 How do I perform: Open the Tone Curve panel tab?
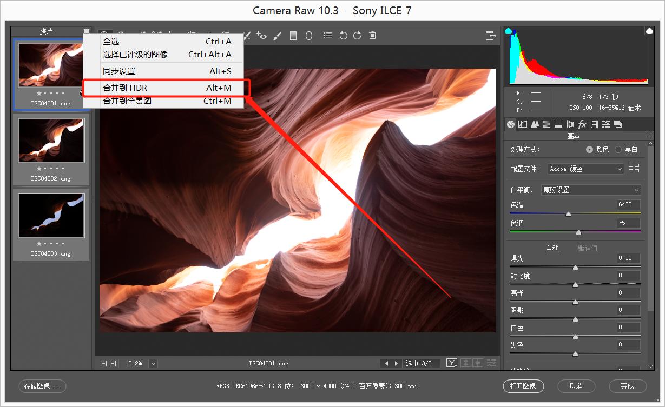tap(523, 124)
